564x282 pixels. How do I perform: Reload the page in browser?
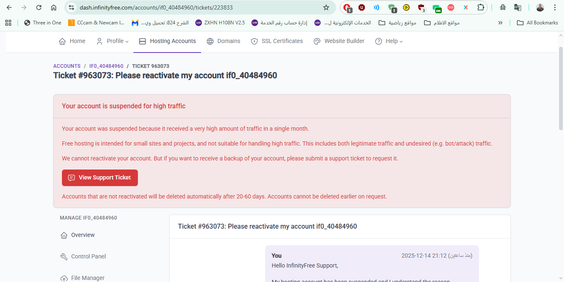(39, 7)
